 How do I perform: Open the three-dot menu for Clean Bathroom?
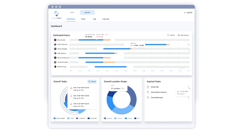pos(188,98)
